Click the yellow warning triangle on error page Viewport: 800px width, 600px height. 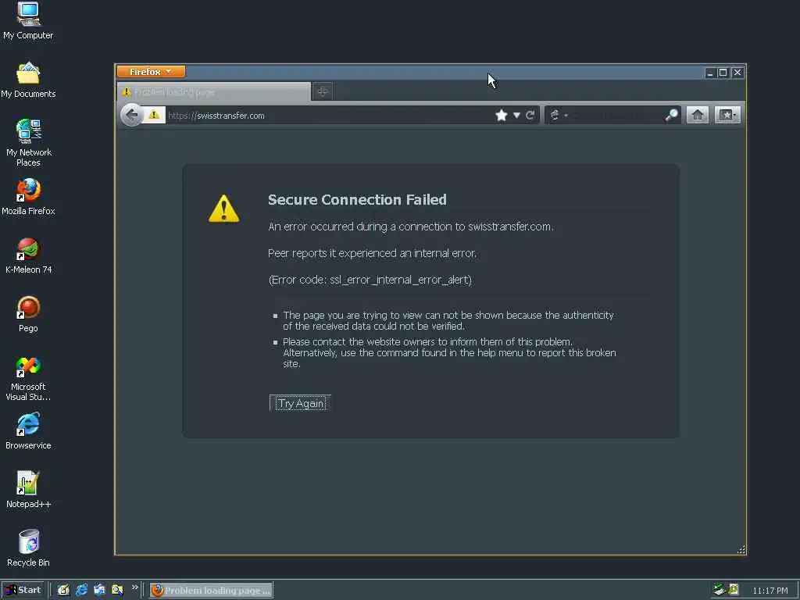[x=223, y=208]
